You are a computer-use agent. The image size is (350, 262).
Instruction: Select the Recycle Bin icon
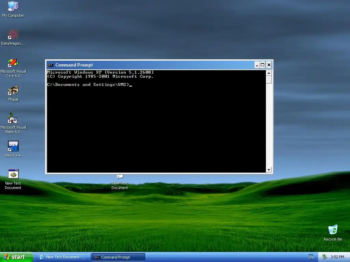coord(333,233)
